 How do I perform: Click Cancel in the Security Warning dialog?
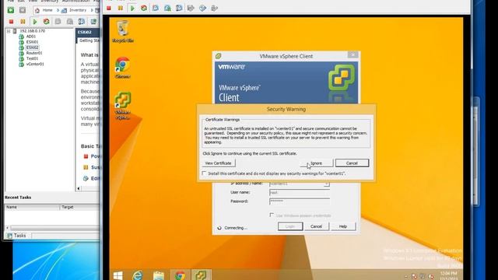click(352, 163)
